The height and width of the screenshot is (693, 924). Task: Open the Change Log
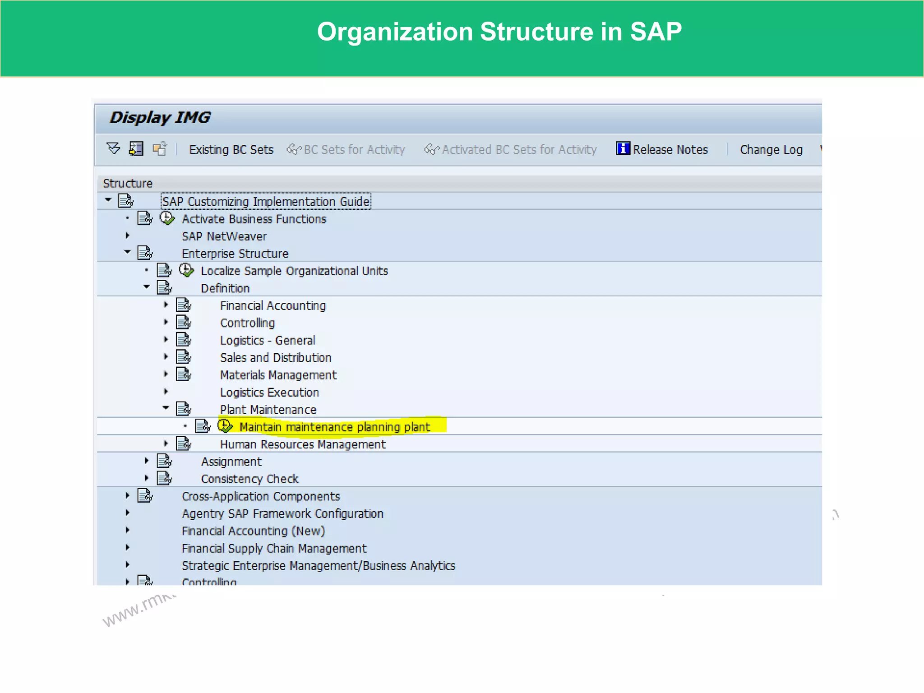click(x=771, y=150)
